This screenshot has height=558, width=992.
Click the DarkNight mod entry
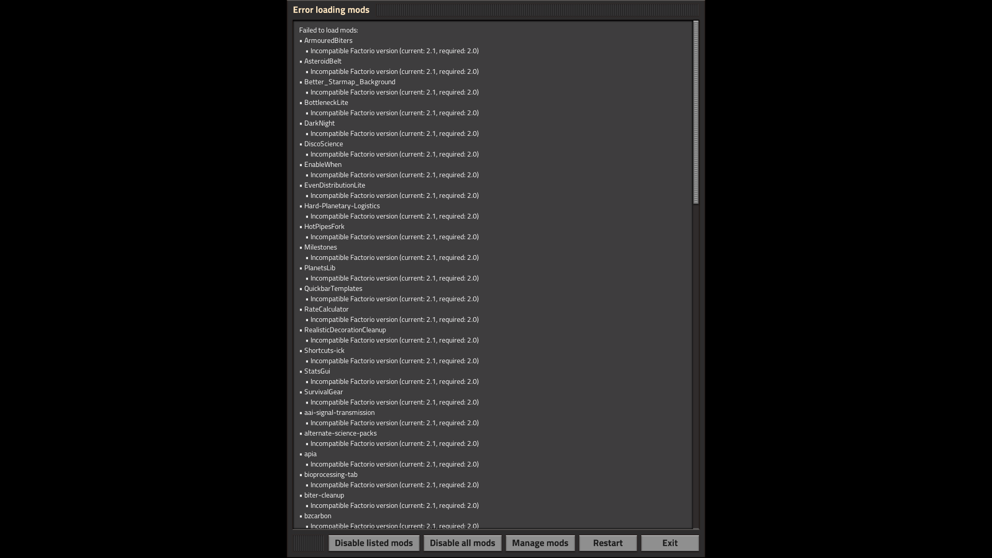point(319,123)
